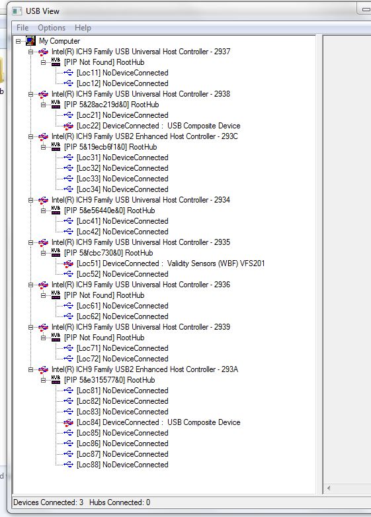Collapse Host Controller 2934 node
The image size is (371, 517).
point(30,200)
